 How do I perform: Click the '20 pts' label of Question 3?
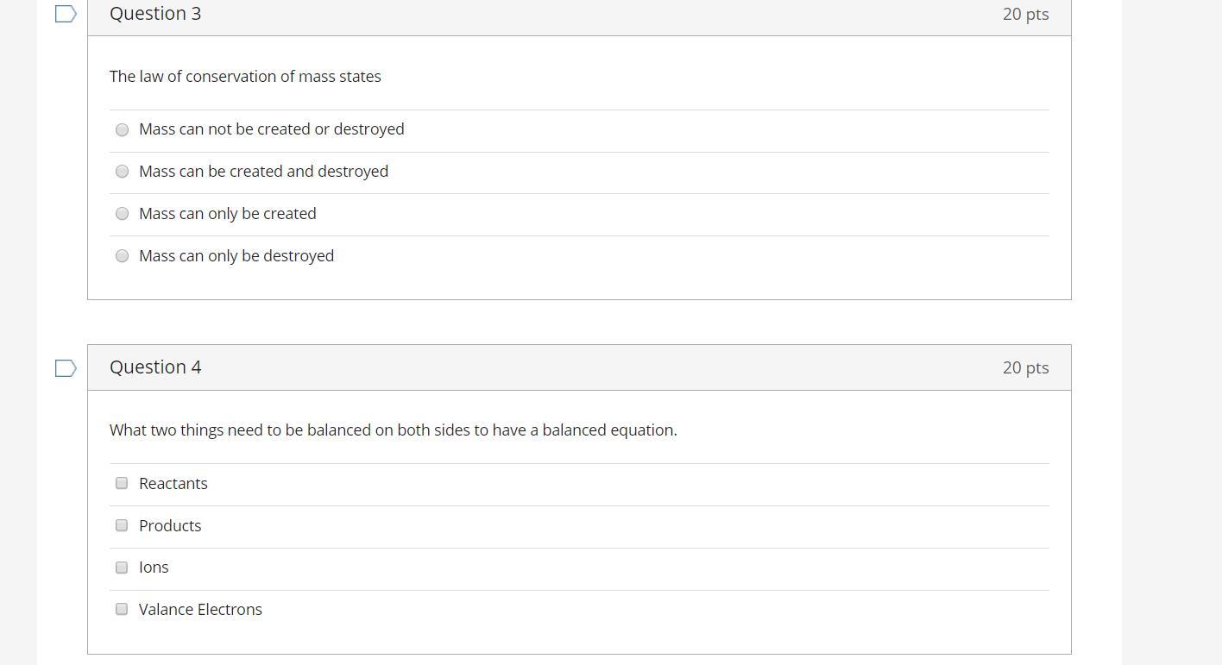pyautogui.click(x=1025, y=14)
